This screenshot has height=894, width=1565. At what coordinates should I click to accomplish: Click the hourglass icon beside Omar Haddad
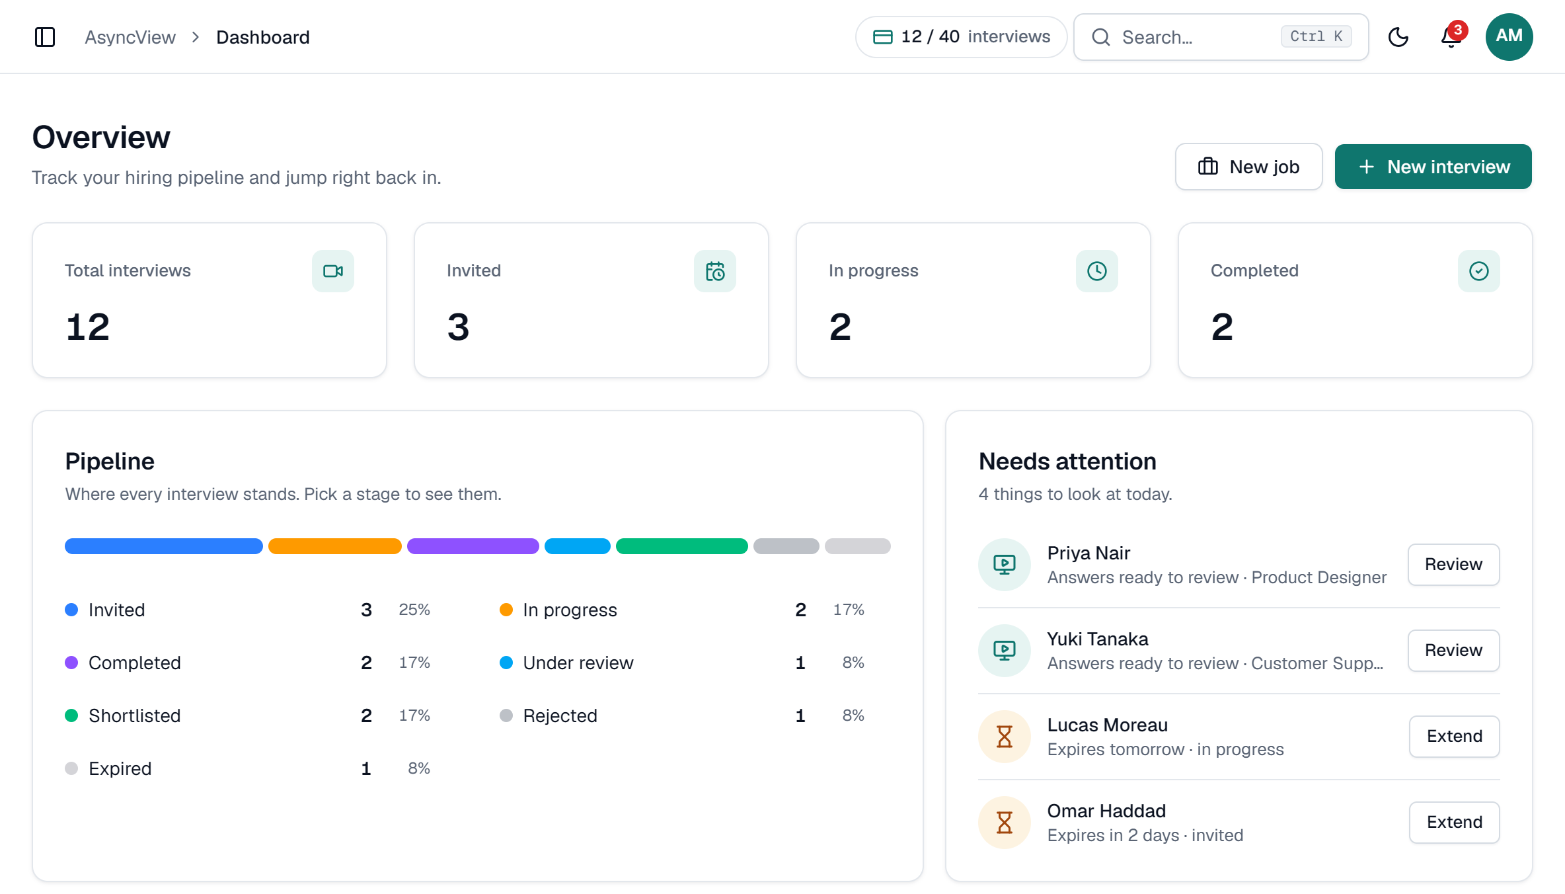(1005, 823)
